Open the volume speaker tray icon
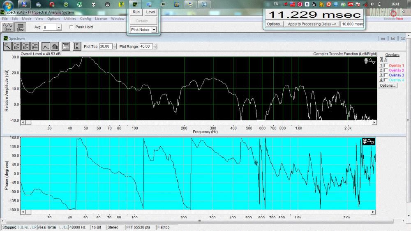The width and height of the screenshot is (411, 231). click(x=372, y=4)
